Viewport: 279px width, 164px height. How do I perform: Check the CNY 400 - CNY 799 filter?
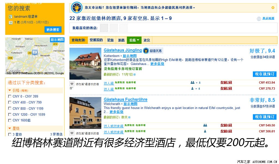click(10, 102)
